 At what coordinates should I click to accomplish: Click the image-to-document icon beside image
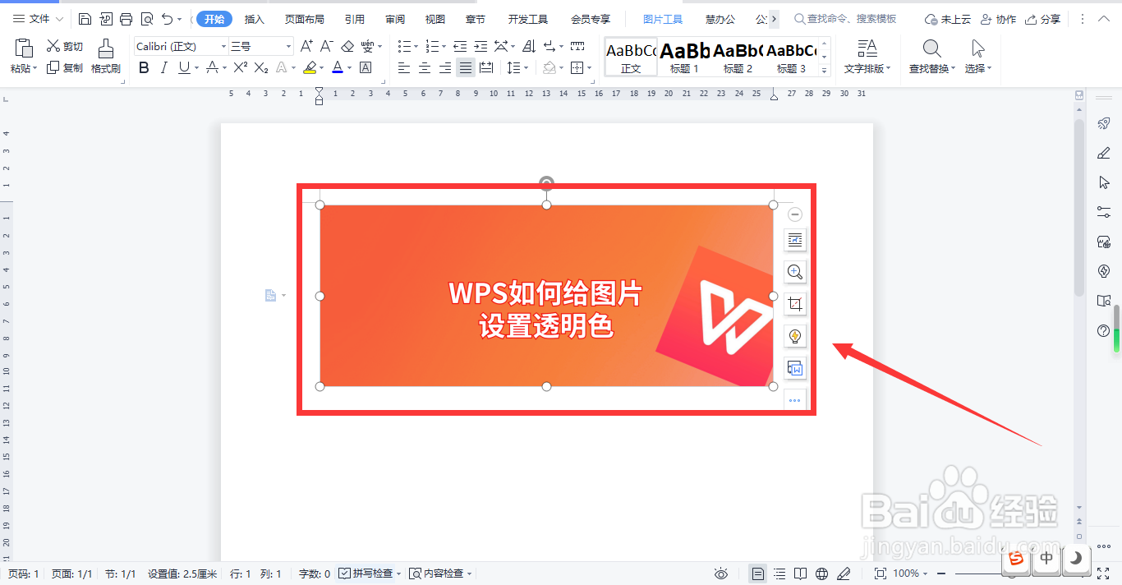tap(794, 368)
